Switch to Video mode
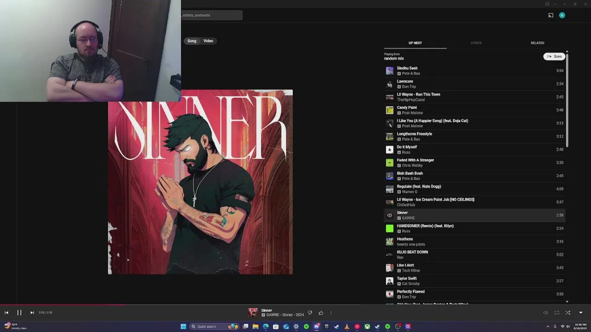This screenshot has width=591, height=332. click(208, 41)
